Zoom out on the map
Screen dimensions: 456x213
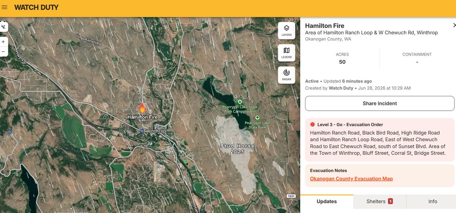pyautogui.click(x=3, y=51)
